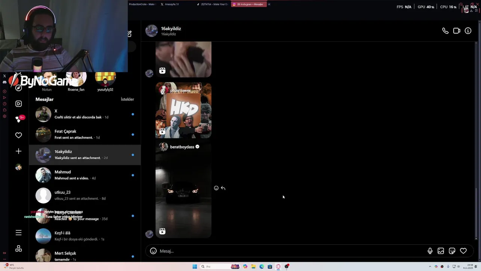The height and width of the screenshot is (271, 481).
Task: Open weather widget on taskbar
Action: (x=14, y=266)
